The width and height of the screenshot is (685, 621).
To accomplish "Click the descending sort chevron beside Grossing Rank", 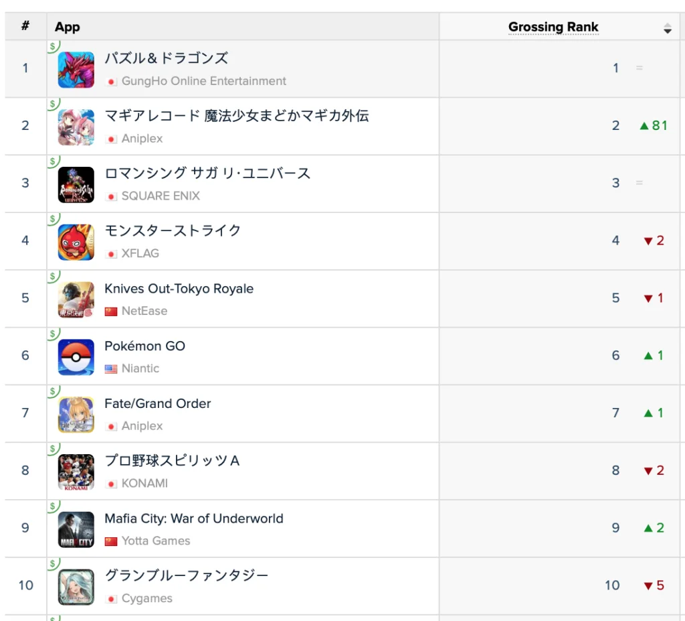I will 668,30.
